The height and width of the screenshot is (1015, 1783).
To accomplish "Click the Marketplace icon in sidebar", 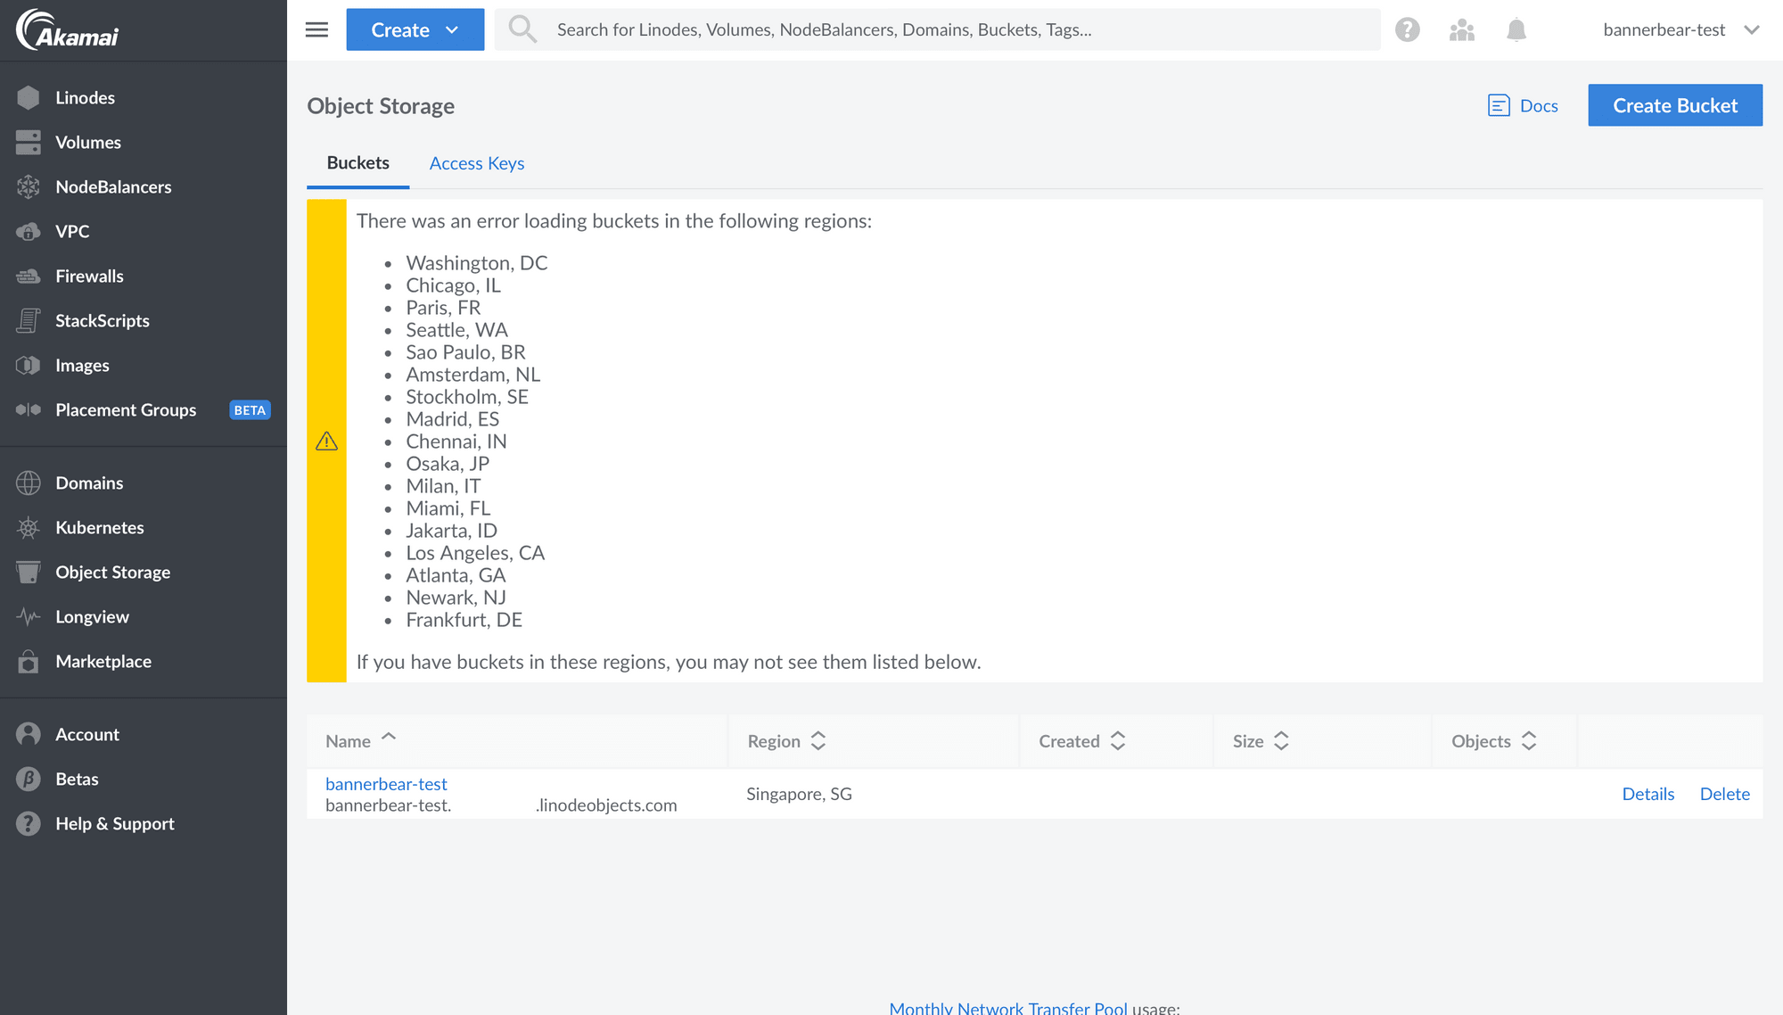I will tap(29, 661).
